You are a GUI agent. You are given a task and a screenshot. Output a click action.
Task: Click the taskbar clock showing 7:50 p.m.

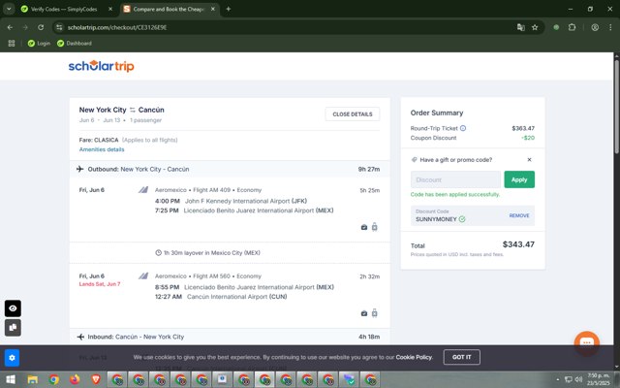point(598,379)
